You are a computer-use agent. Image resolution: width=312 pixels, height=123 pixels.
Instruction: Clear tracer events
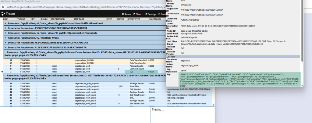click(x=137, y=14)
